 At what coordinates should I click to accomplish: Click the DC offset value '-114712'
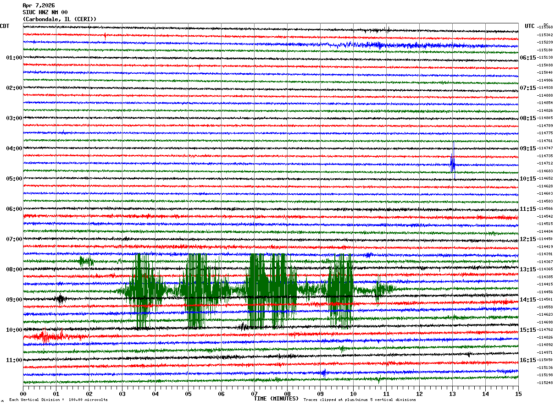point(545,164)
